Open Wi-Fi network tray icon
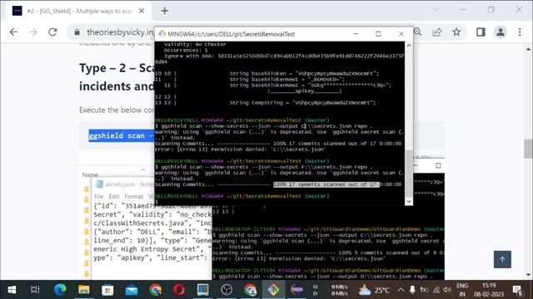The image size is (533, 299). pos(436,290)
